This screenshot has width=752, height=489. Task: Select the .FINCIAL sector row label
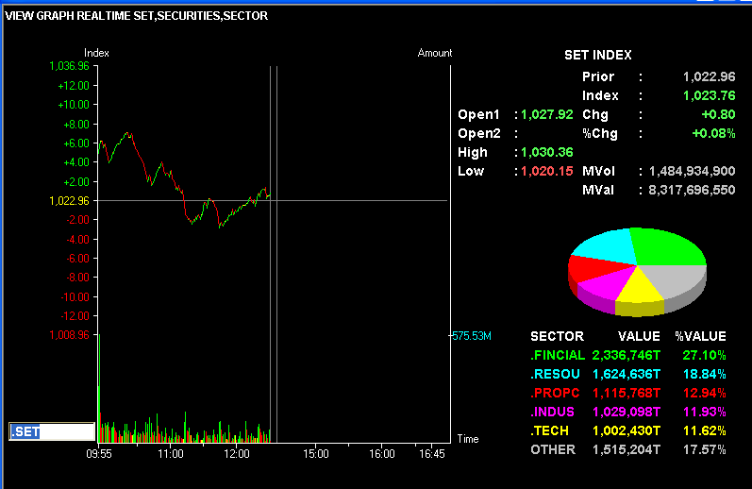558,355
